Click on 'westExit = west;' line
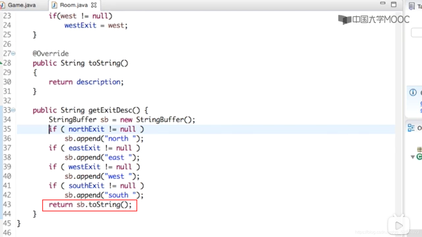The image size is (422, 237). [96, 25]
